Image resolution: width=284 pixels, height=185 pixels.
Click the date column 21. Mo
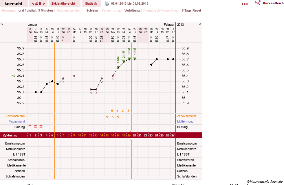pos(113,31)
